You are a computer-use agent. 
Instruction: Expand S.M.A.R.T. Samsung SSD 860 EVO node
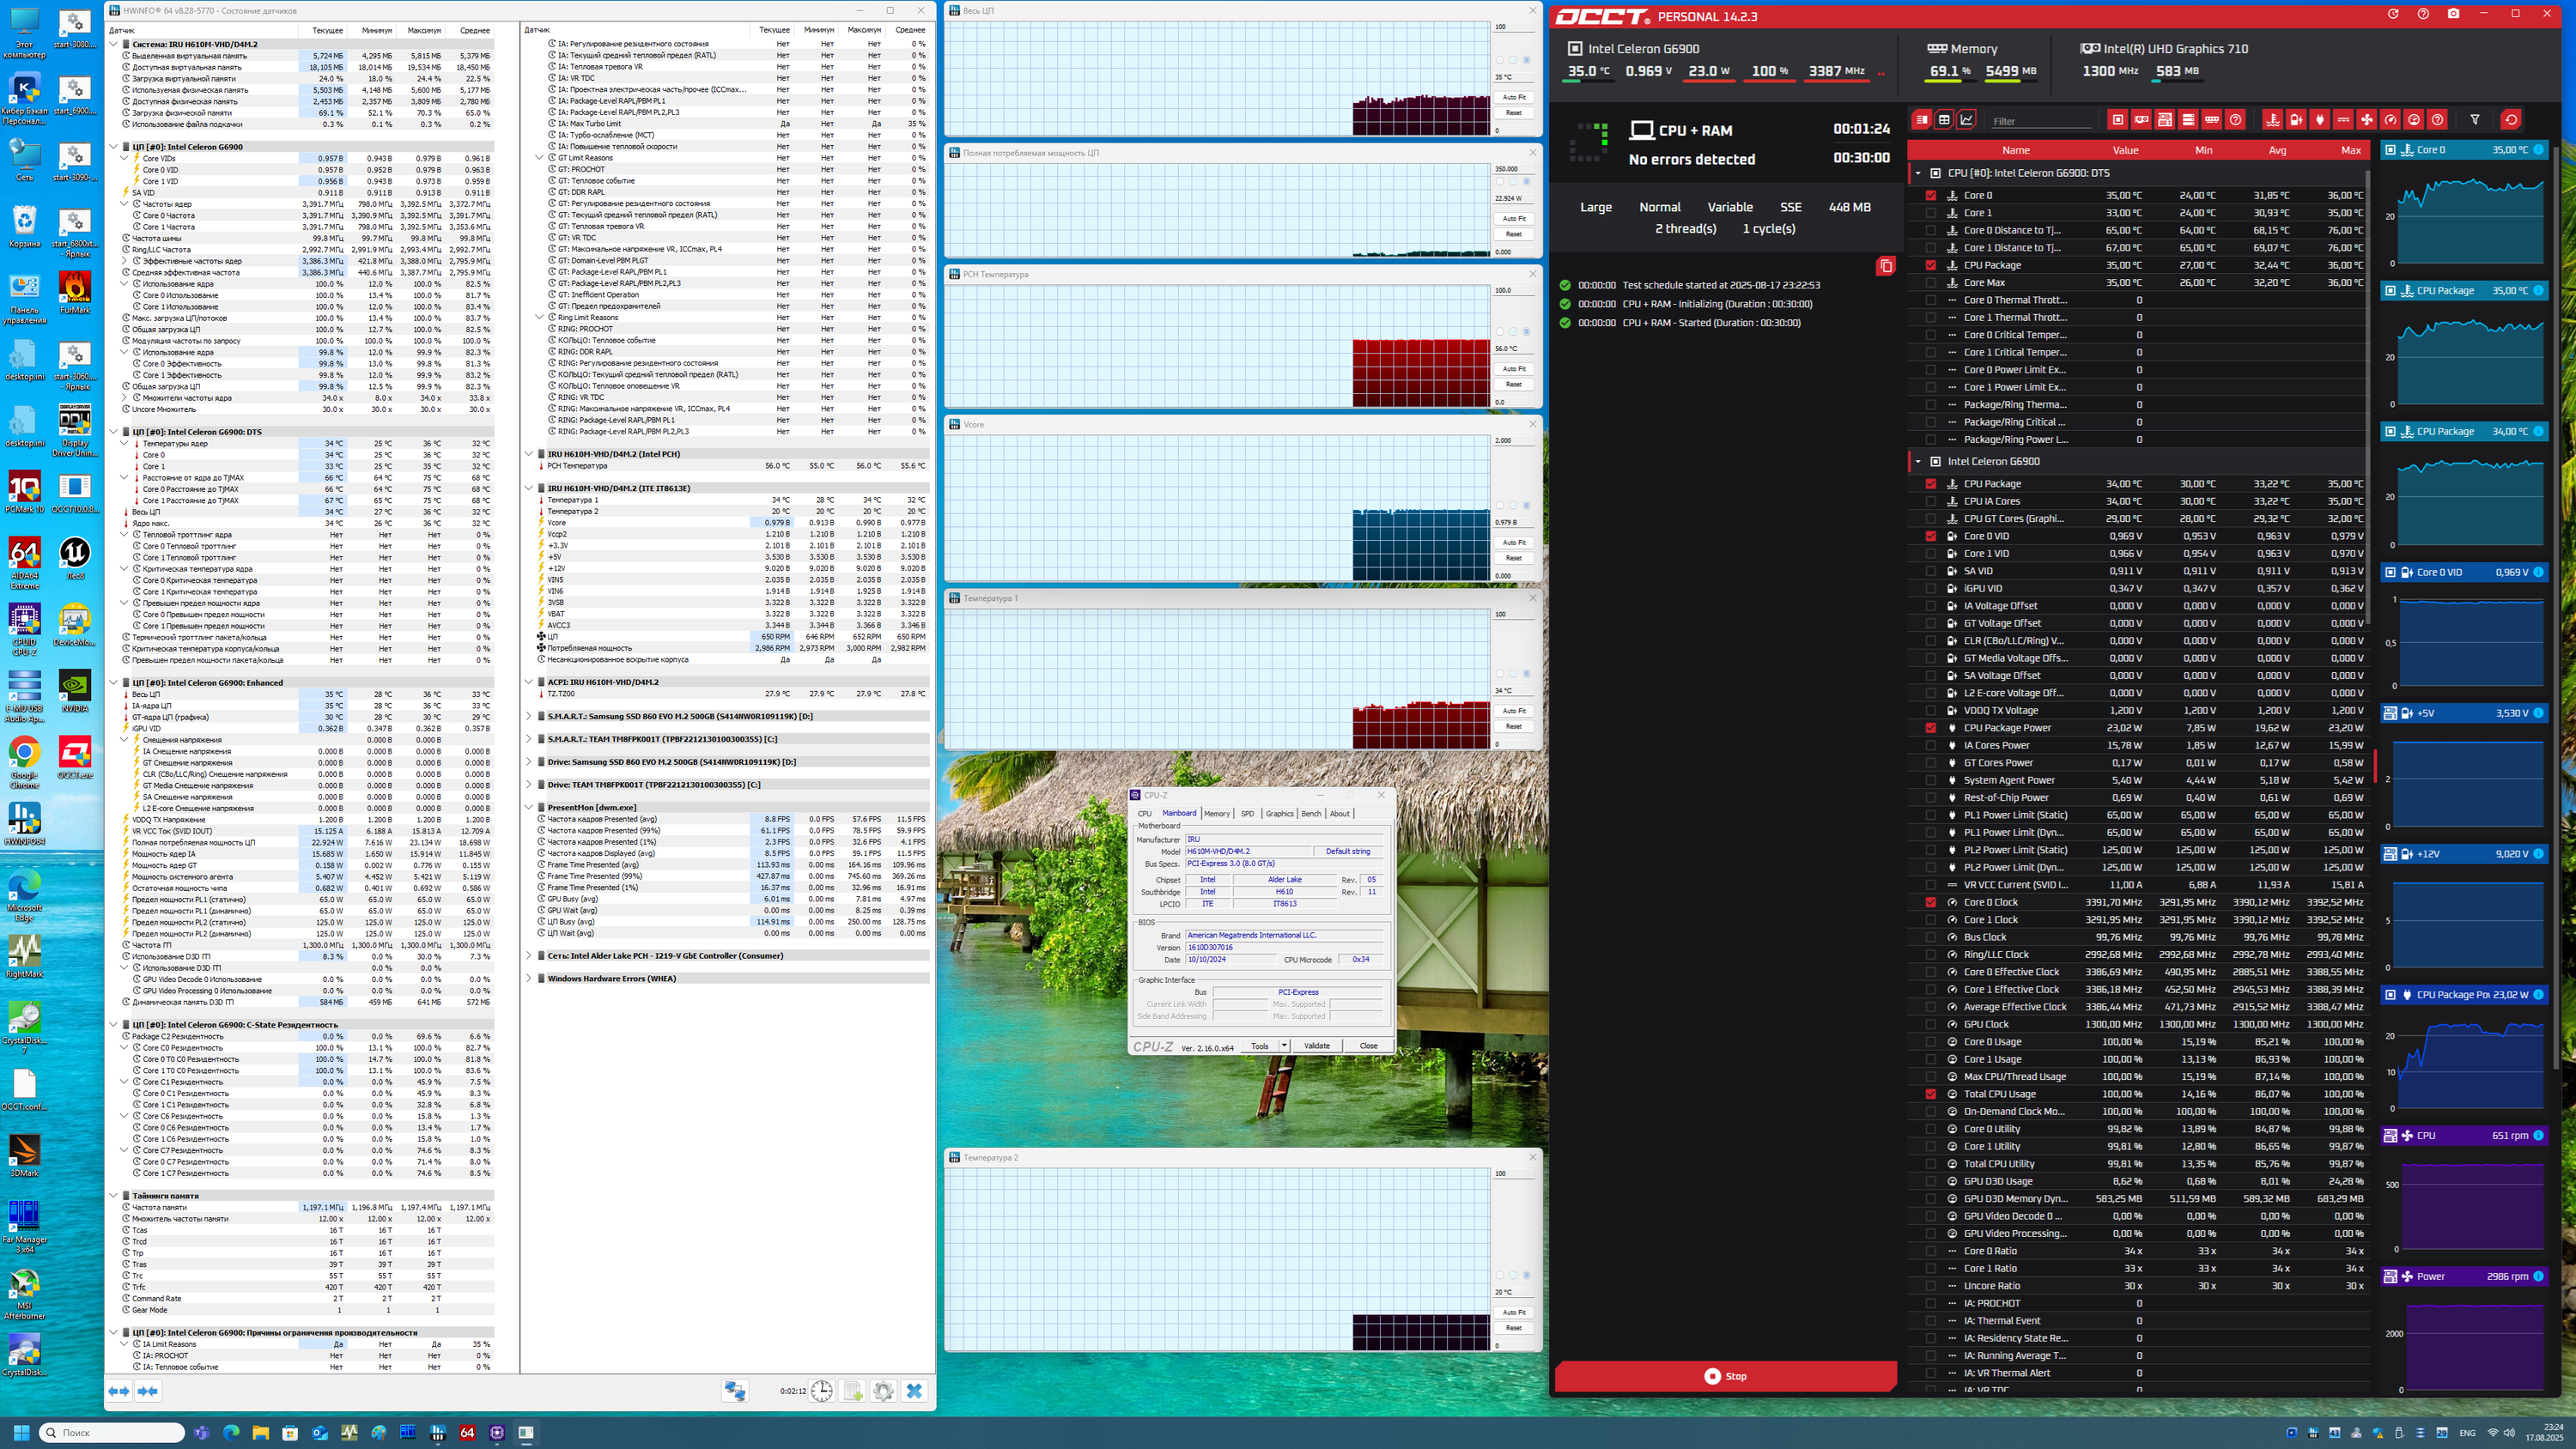529,716
